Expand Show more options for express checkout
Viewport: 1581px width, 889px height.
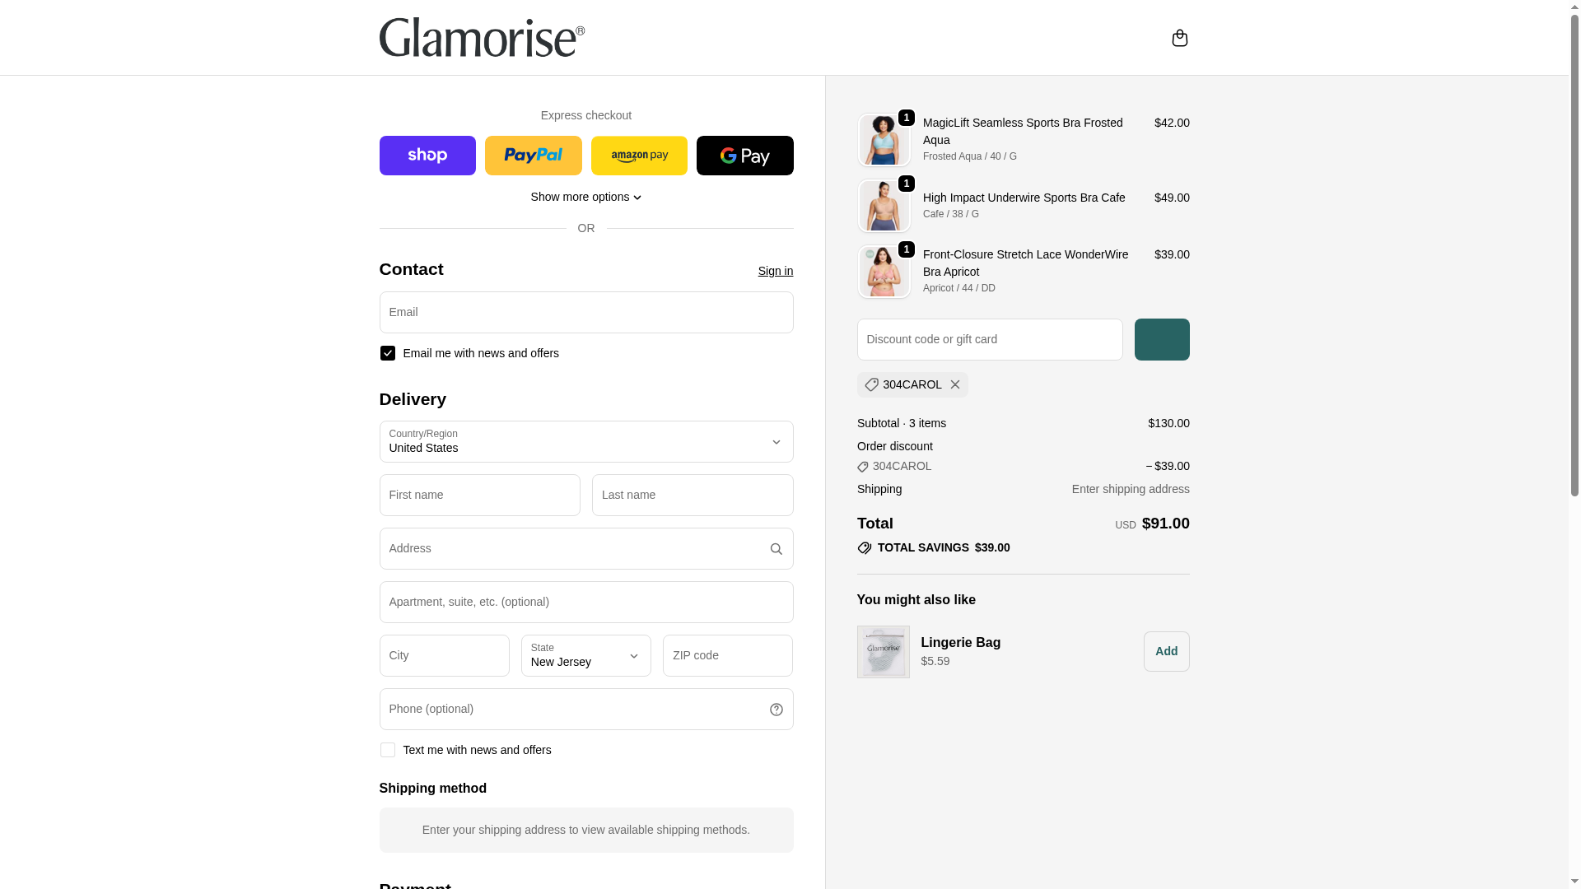coord(586,197)
